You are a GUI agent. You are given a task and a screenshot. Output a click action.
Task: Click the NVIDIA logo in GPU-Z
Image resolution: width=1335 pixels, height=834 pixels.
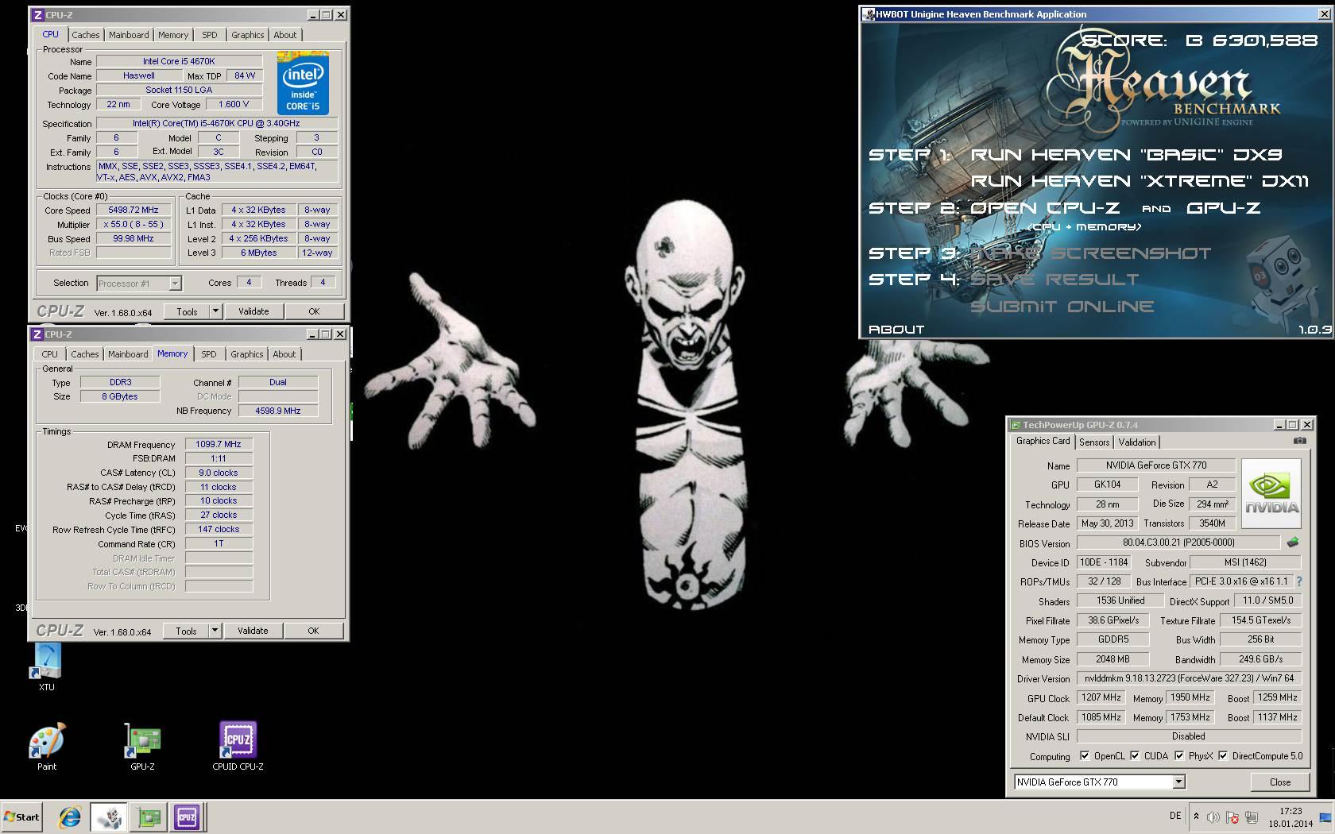pyautogui.click(x=1271, y=493)
